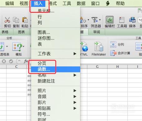This screenshot has width=142, height=121.
Task: Click the cancel X button in formula bar
Action: pyautogui.click(x=4, y=61)
